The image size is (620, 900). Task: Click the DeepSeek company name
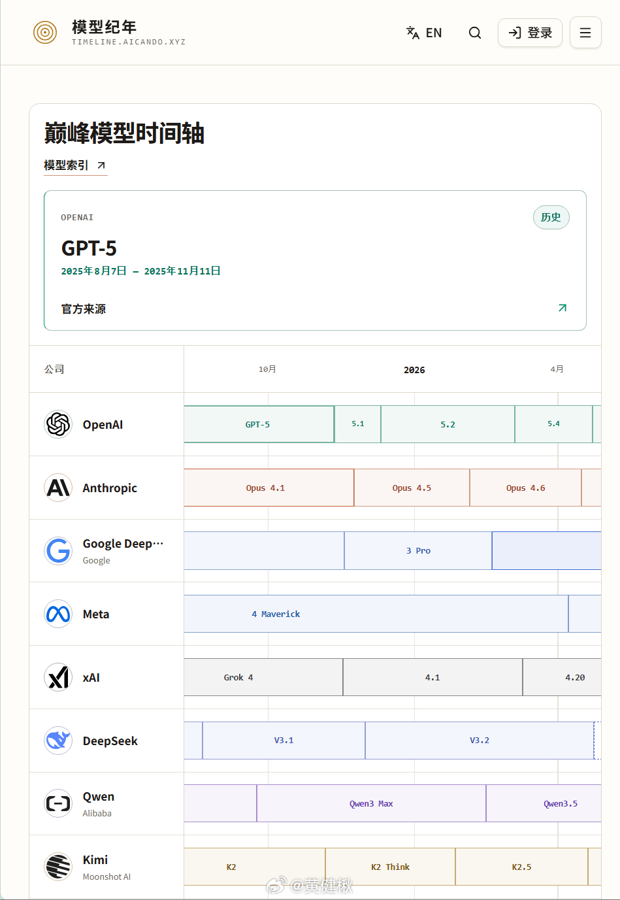tap(110, 741)
